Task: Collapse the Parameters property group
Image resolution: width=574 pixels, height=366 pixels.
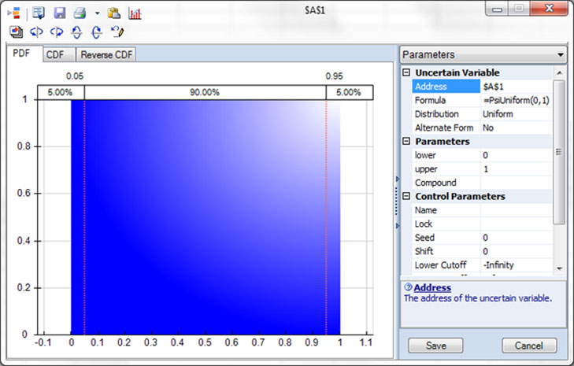Action: (406, 142)
